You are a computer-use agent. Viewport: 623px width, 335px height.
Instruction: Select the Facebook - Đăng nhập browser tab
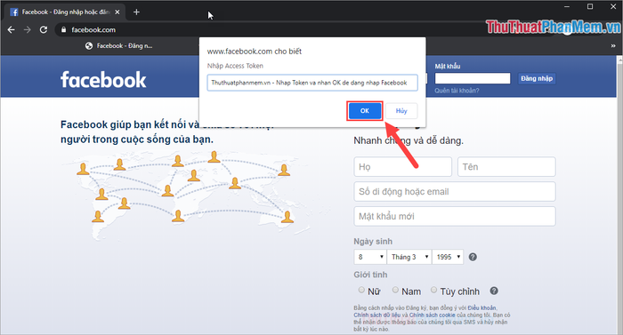65,12
